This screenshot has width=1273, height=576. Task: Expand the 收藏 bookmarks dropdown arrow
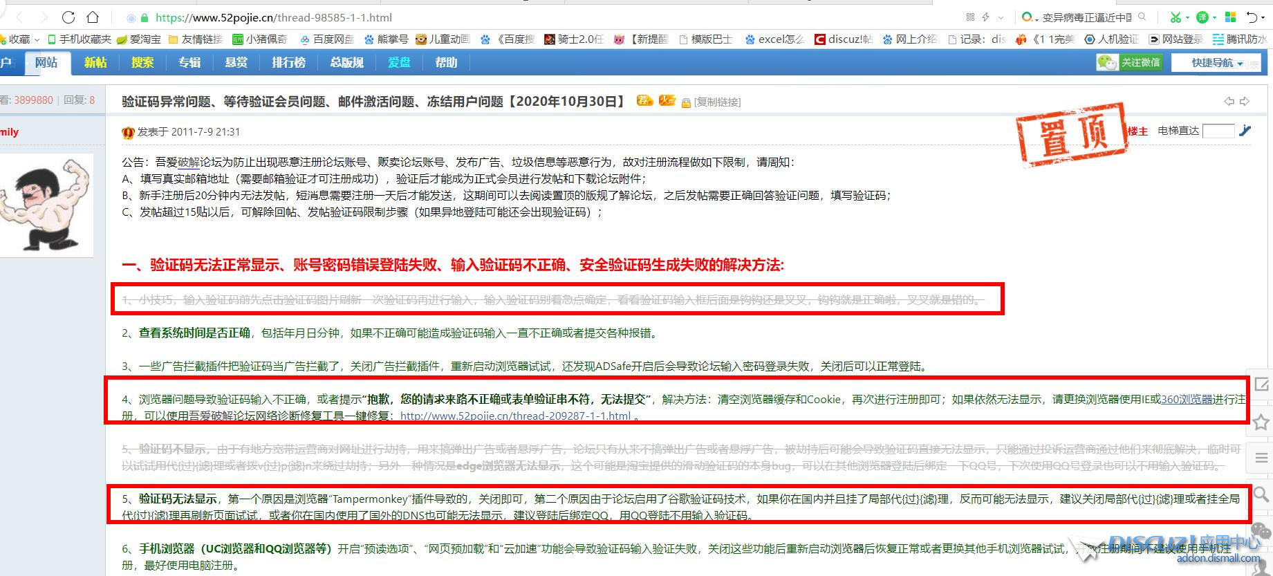tap(37, 39)
